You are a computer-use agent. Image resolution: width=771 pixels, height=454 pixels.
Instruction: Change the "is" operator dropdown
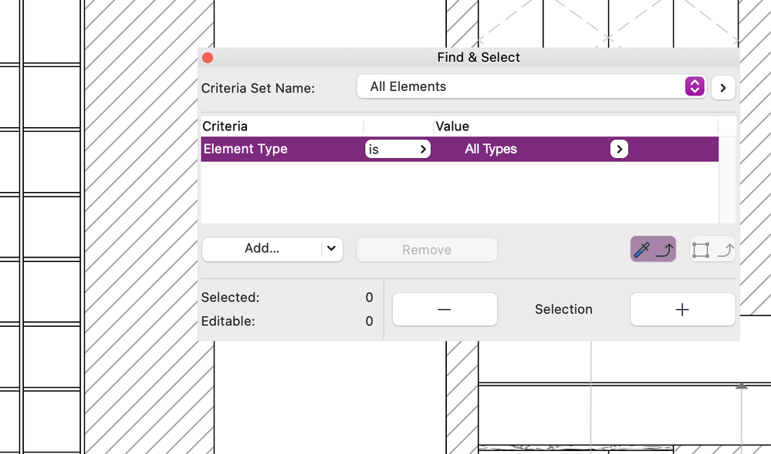pyautogui.click(x=397, y=149)
